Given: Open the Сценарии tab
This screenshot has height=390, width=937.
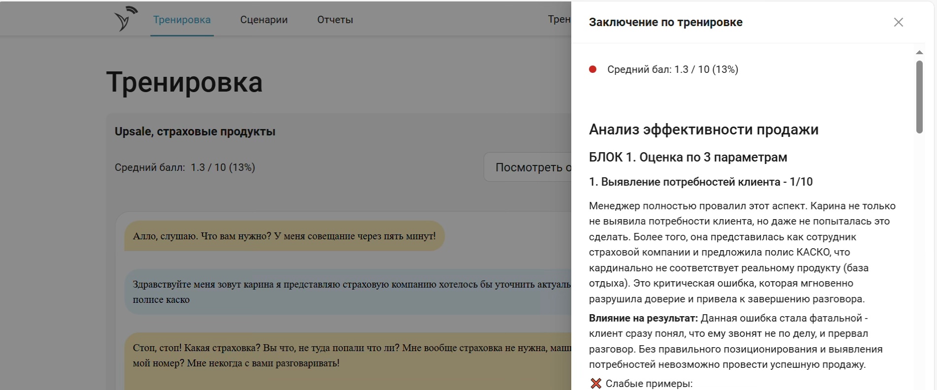Looking at the screenshot, I should click(x=264, y=20).
